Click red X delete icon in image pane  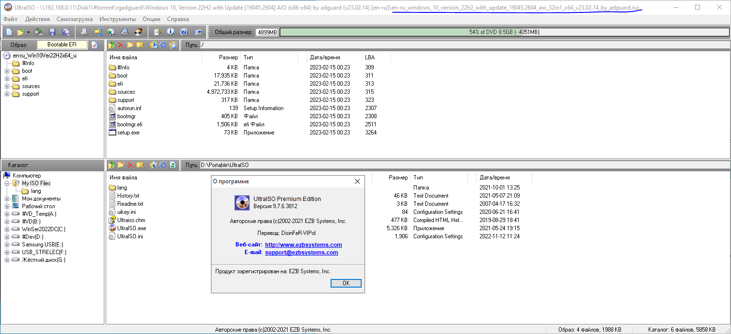click(121, 45)
